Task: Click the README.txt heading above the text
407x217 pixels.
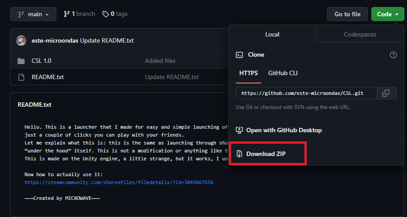Action: pos(34,105)
